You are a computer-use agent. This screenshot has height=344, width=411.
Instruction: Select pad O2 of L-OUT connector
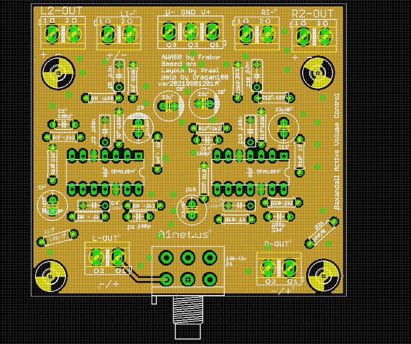click(x=96, y=257)
